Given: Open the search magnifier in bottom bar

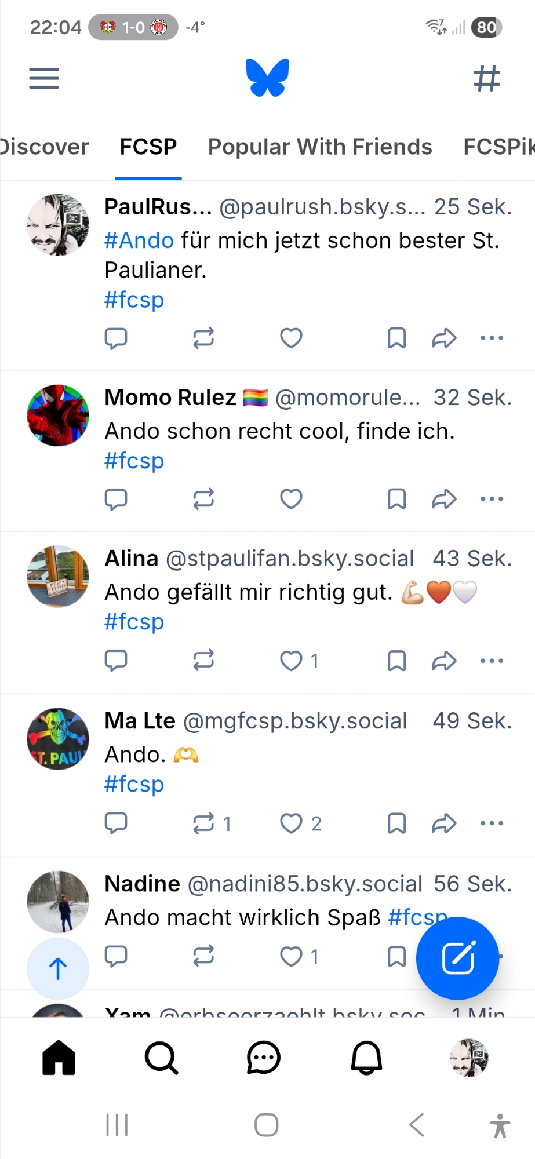Looking at the screenshot, I should click(x=161, y=1058).
